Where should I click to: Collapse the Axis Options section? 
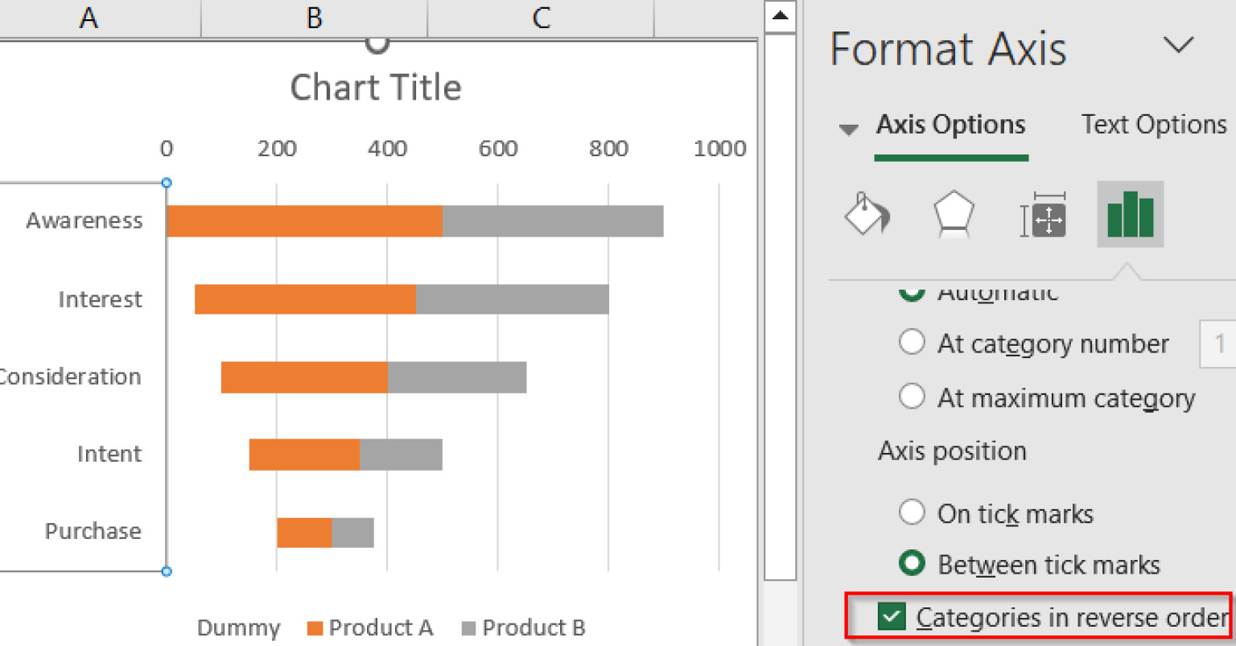[x=850, y=126]
